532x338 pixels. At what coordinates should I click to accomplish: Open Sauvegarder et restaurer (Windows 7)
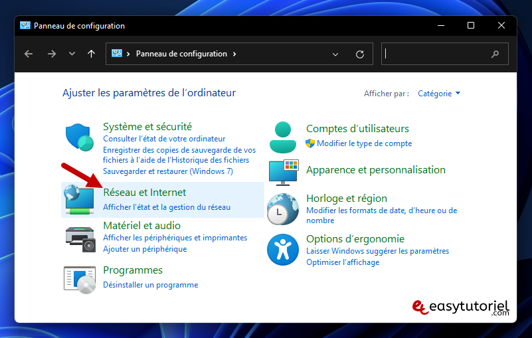pyautogui.click(x=168, y=171)
